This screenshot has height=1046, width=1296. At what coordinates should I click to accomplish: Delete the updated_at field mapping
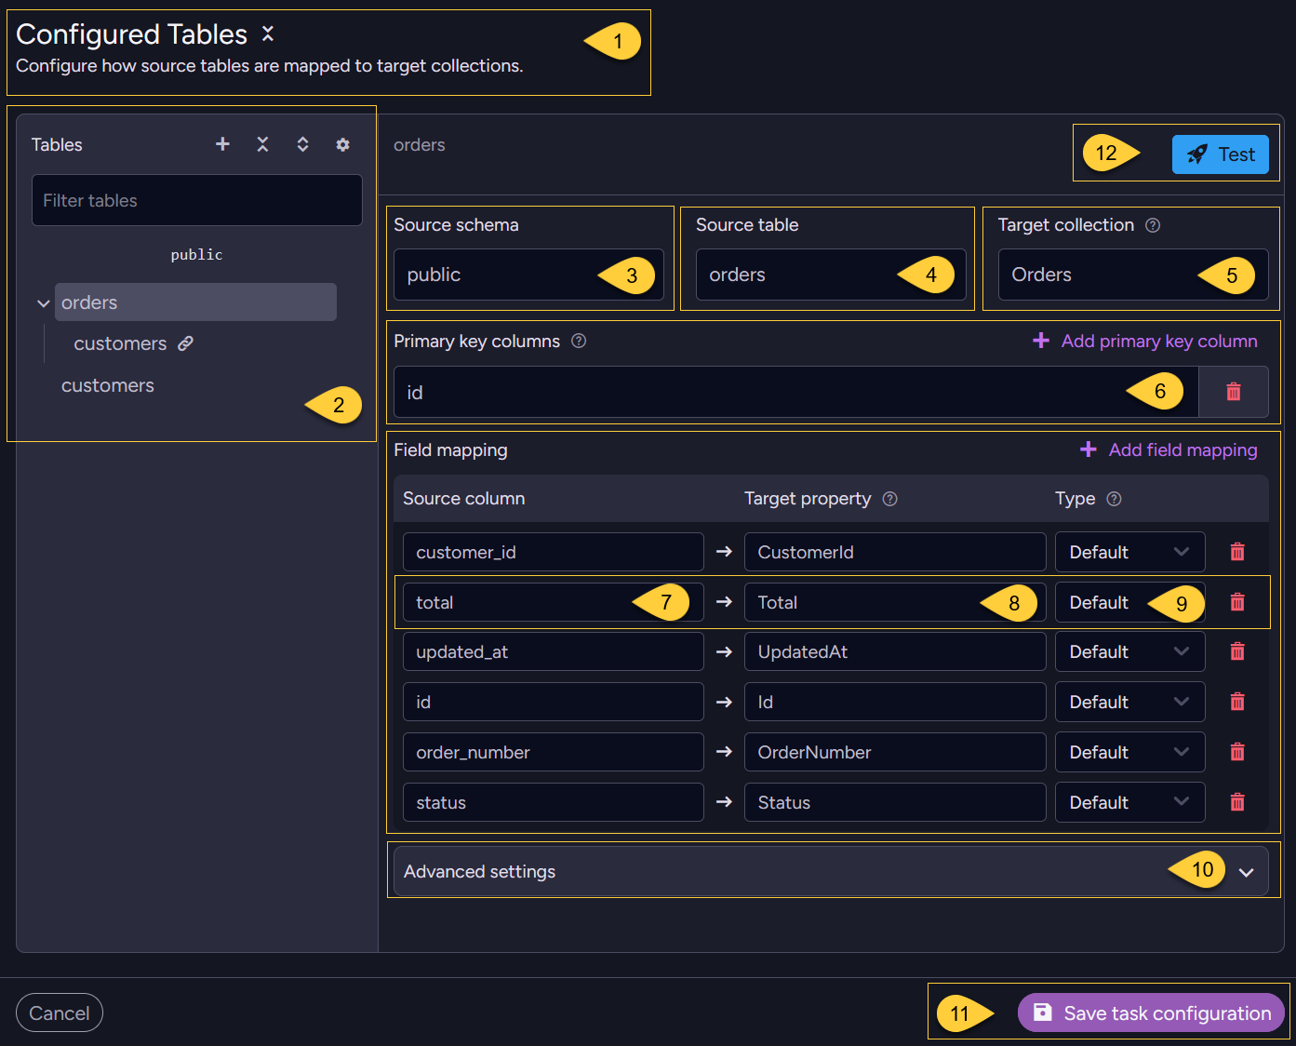[x=1237, y=651]
